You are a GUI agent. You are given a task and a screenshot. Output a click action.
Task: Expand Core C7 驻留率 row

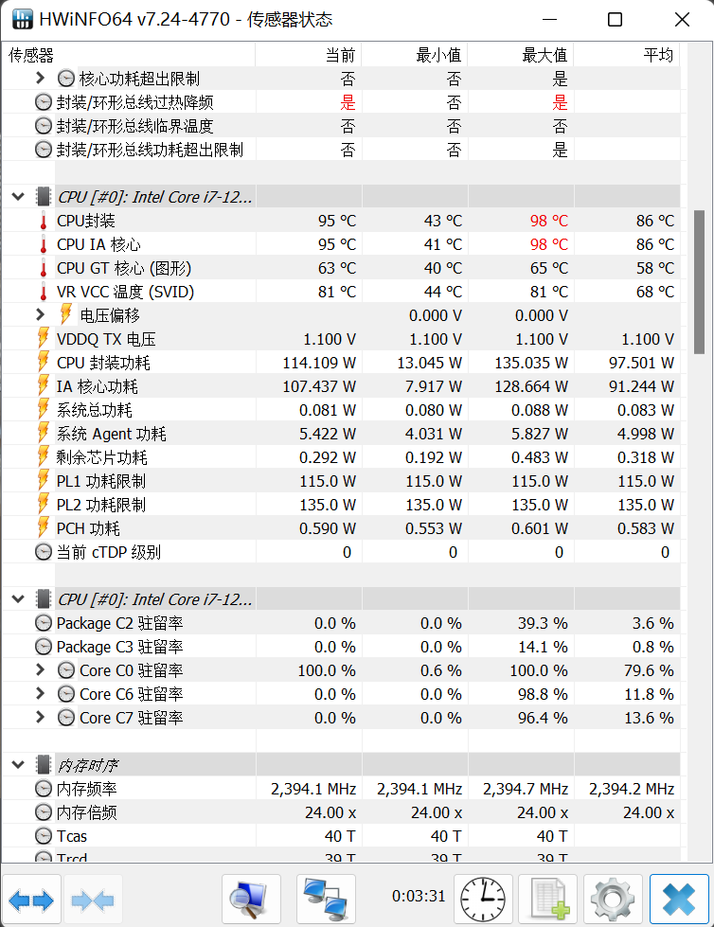[40, 717]
